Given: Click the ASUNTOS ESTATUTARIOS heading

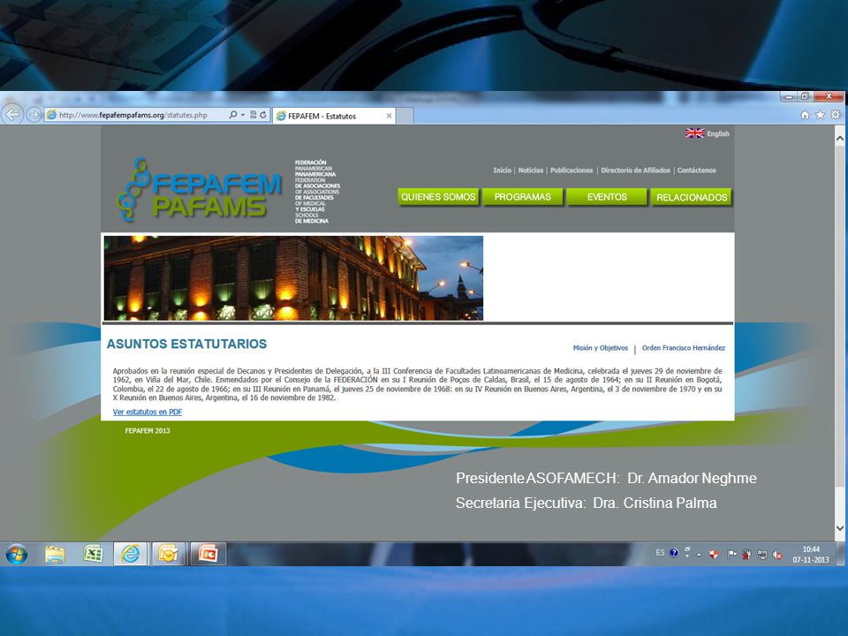Looking at the screenshot, I should [186, 344].
